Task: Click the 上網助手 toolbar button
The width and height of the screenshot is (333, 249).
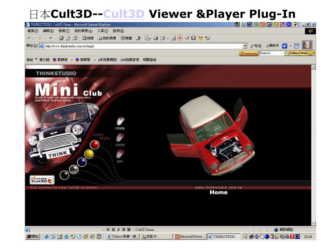Action: pos(273,46)
